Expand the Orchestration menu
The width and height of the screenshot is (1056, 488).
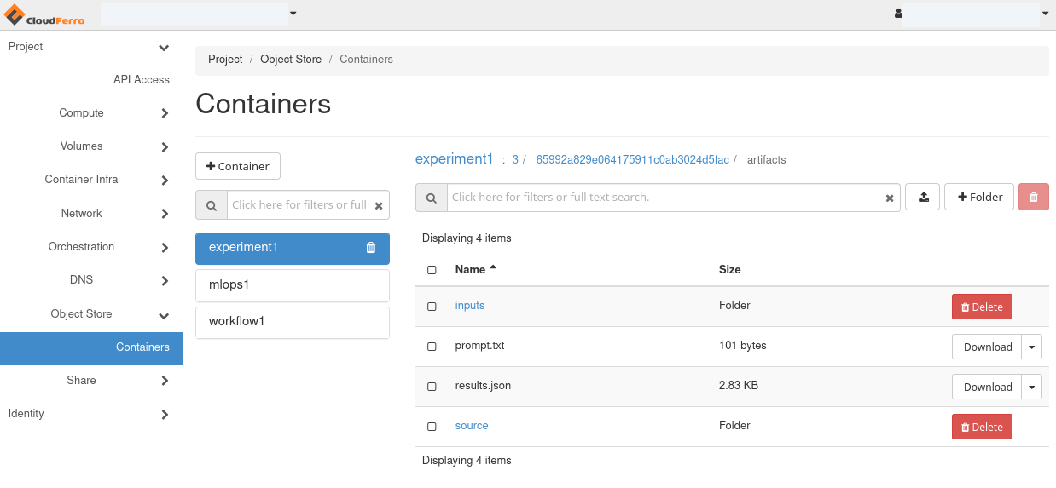tap(165, 248)
